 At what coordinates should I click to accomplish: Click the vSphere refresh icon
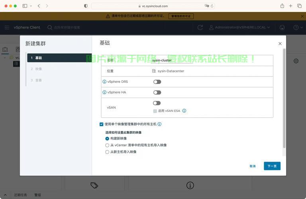[200, 27]
